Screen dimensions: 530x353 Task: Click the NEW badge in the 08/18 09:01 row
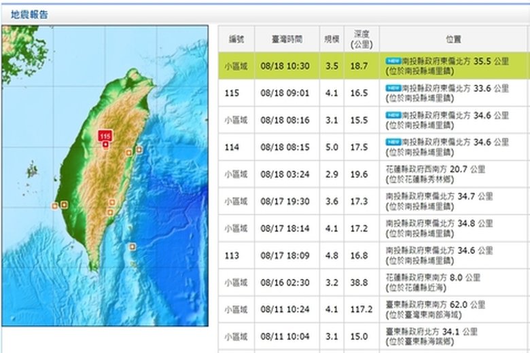pos(393,88)
